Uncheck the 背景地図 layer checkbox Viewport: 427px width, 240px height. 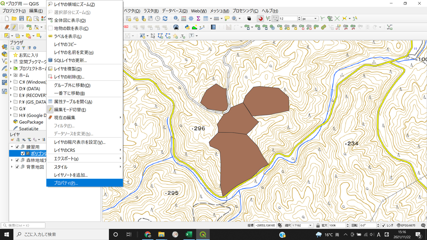[17, 167]
